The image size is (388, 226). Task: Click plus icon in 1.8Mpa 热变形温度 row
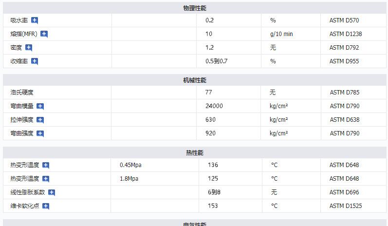tap(46, 179)
